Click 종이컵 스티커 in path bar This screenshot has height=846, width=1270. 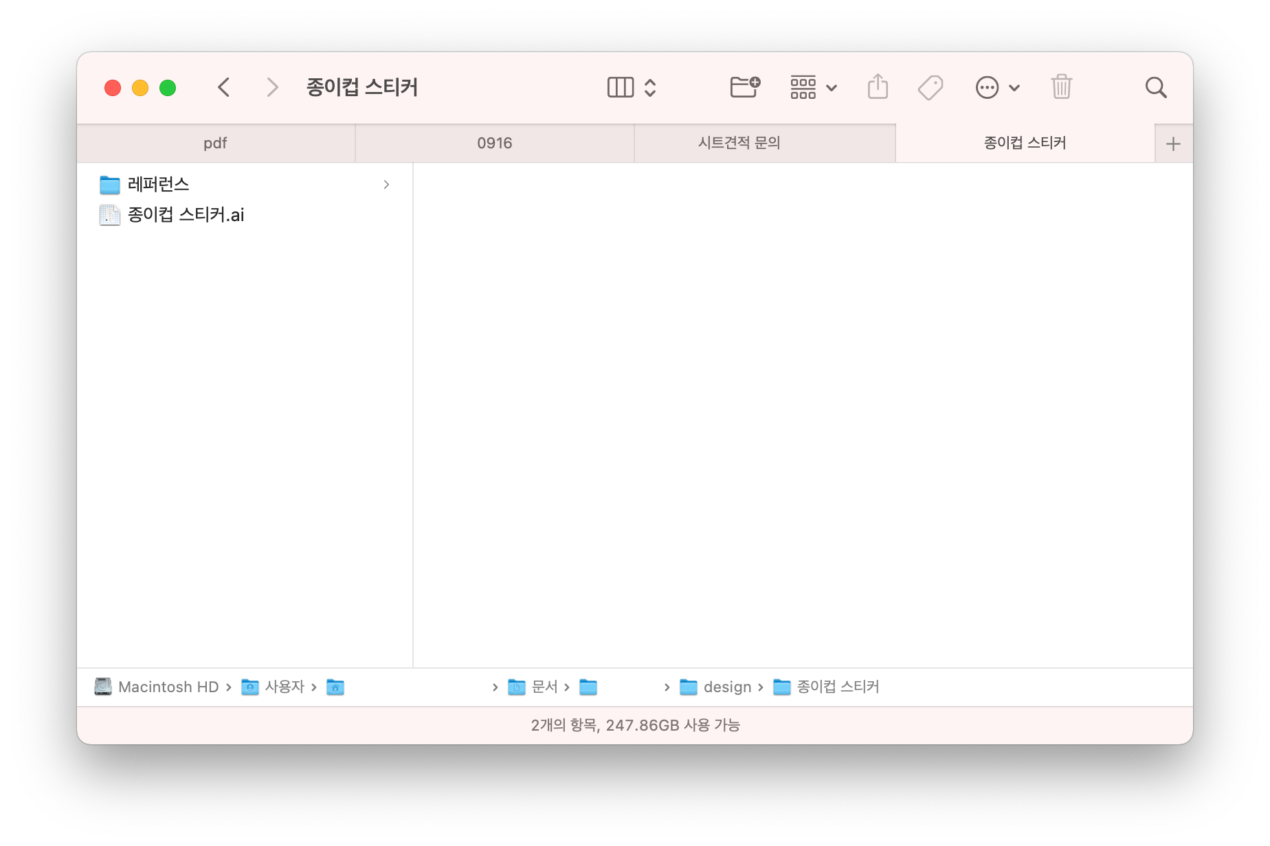click(826, 687)
